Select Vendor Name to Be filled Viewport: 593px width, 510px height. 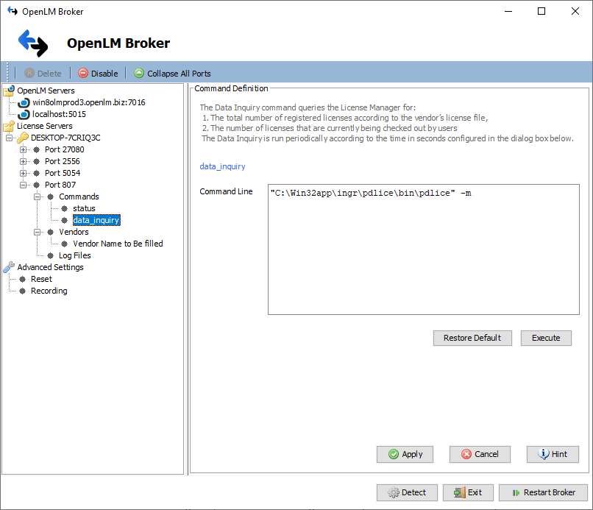point(118,244)
